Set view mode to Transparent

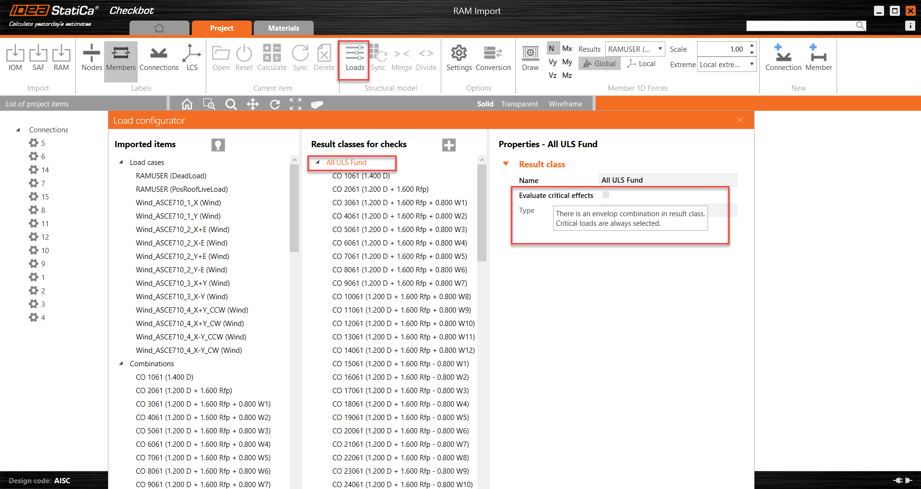pos(520,104)
